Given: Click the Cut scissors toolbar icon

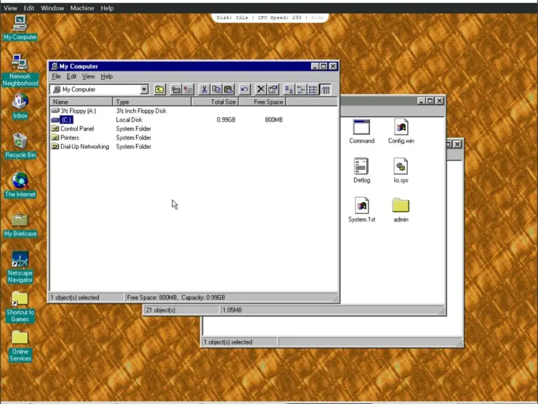Looking at the screenshot, I should click(204, 90).
